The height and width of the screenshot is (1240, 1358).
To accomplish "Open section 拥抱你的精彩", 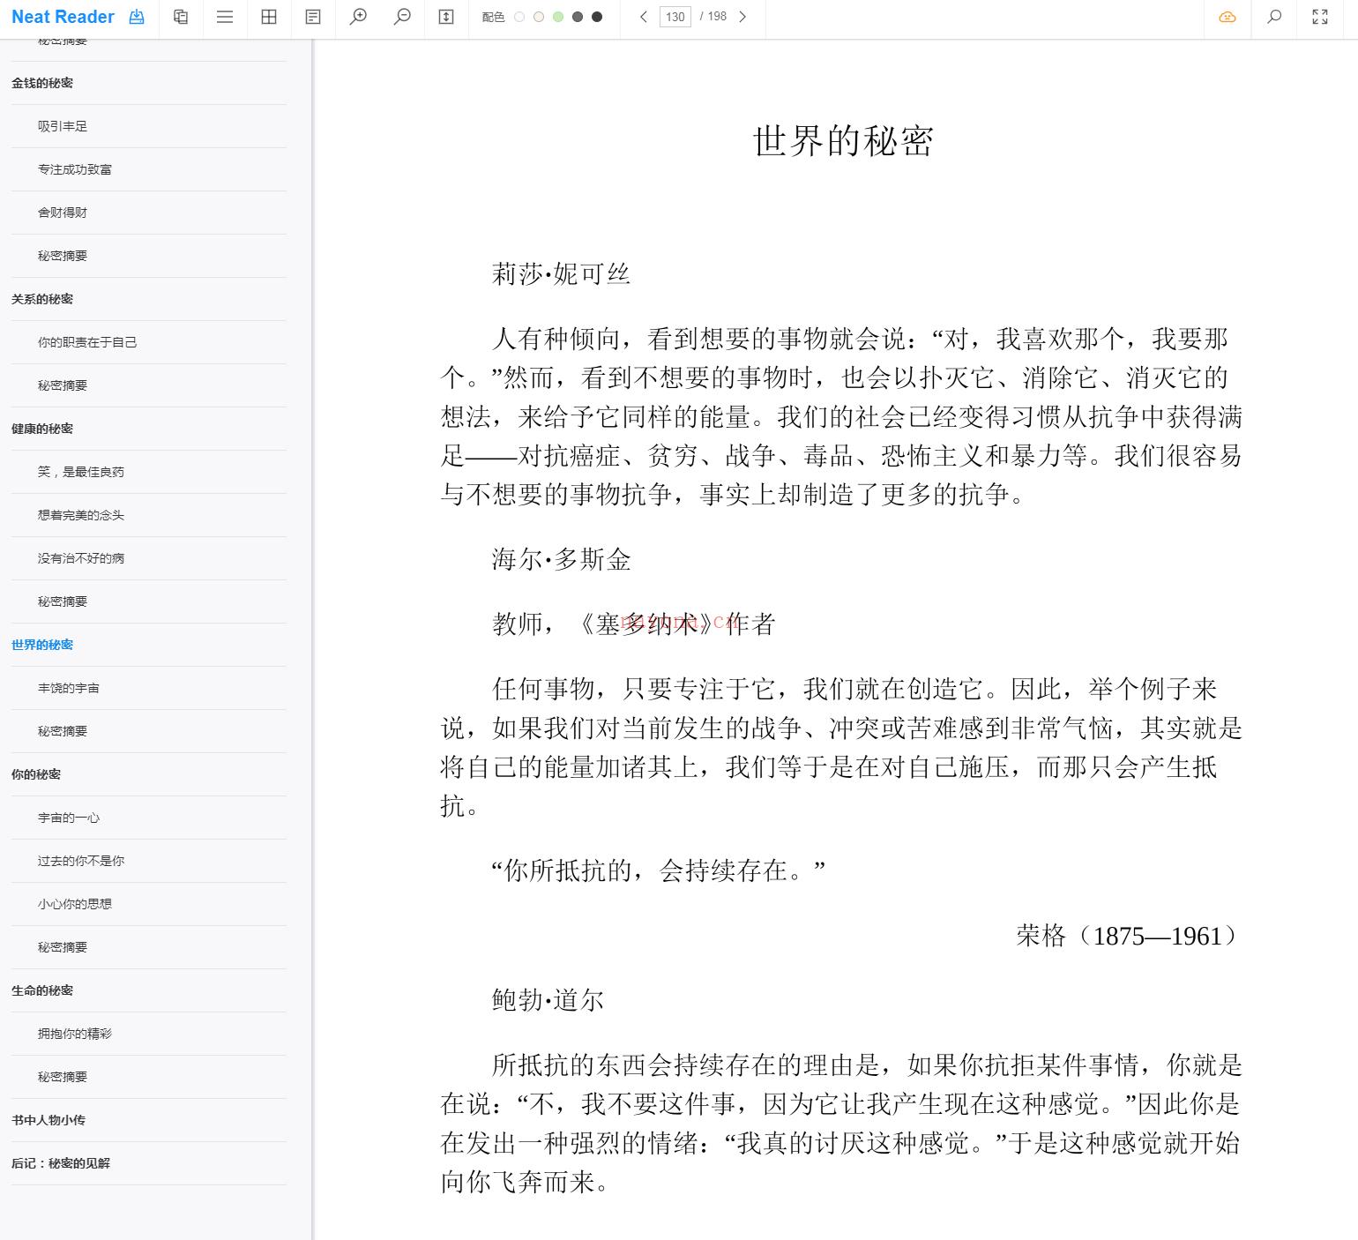I will (x=75, y=1034).
